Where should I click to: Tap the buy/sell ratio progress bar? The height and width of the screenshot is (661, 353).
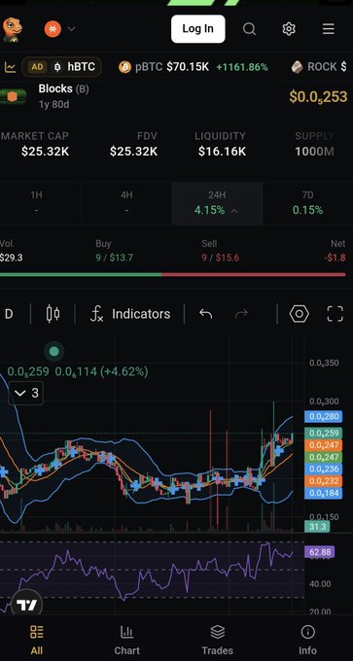pyautogui.click(x=173, y=274)
